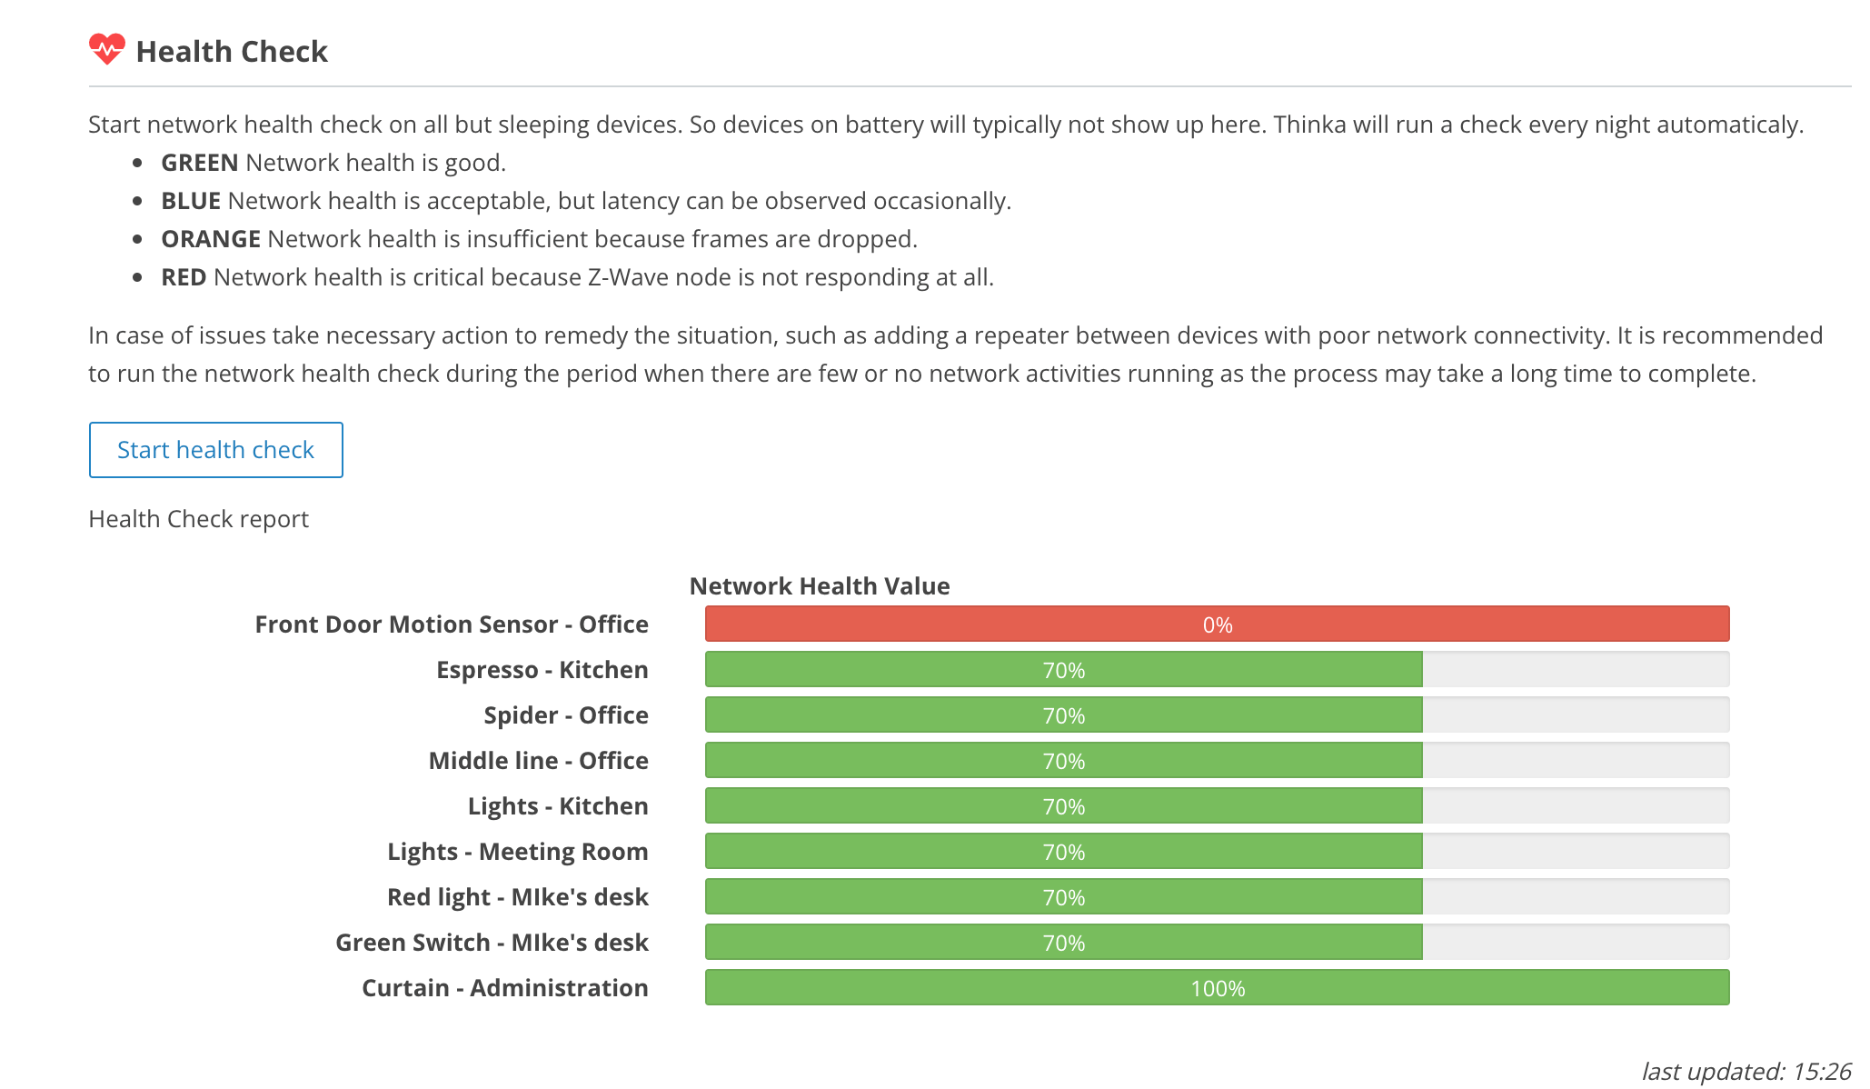Click the Curtain - Administration device label
Screen dimensions: 1870x1089
504,988
